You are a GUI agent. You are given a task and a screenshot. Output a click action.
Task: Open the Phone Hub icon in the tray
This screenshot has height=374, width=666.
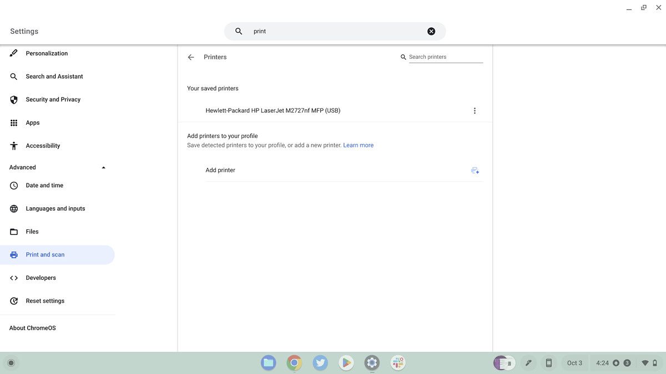pyautogui.click(x=548, y=362)
